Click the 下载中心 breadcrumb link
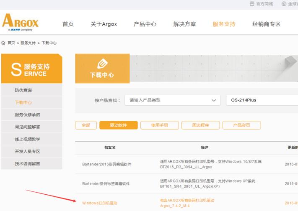Screen dimensions: 298x211 [49, 43]
